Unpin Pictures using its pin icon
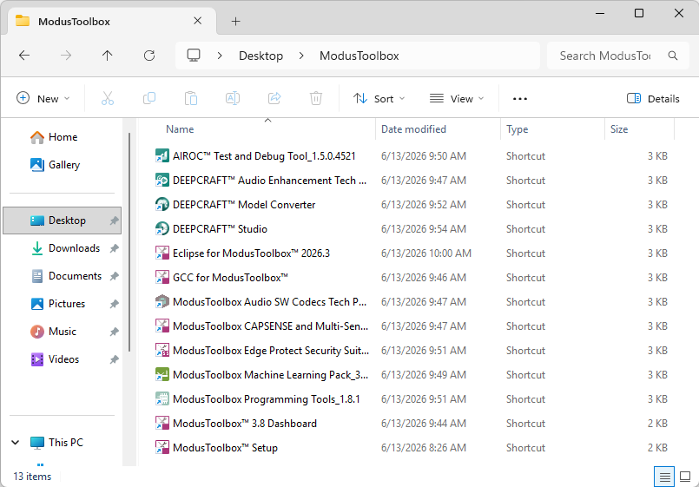This screenshot has width=699, height=487. tap(114, 304)
